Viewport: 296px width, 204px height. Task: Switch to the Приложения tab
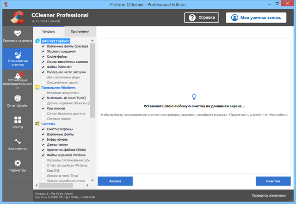[80, 31]
